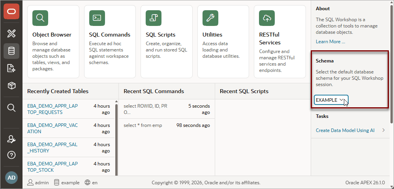Click the example workspace name in footer

tap(70, 183)
